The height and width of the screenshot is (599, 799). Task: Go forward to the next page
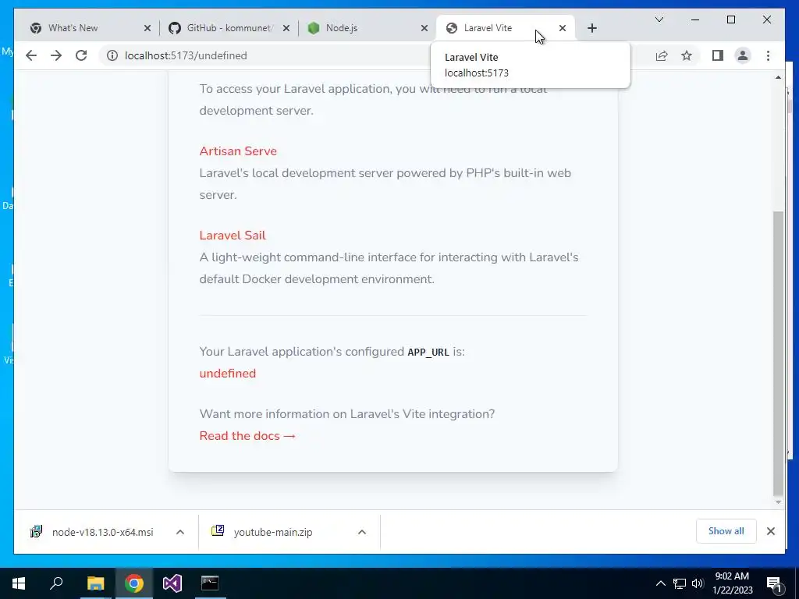click(56, 55)
